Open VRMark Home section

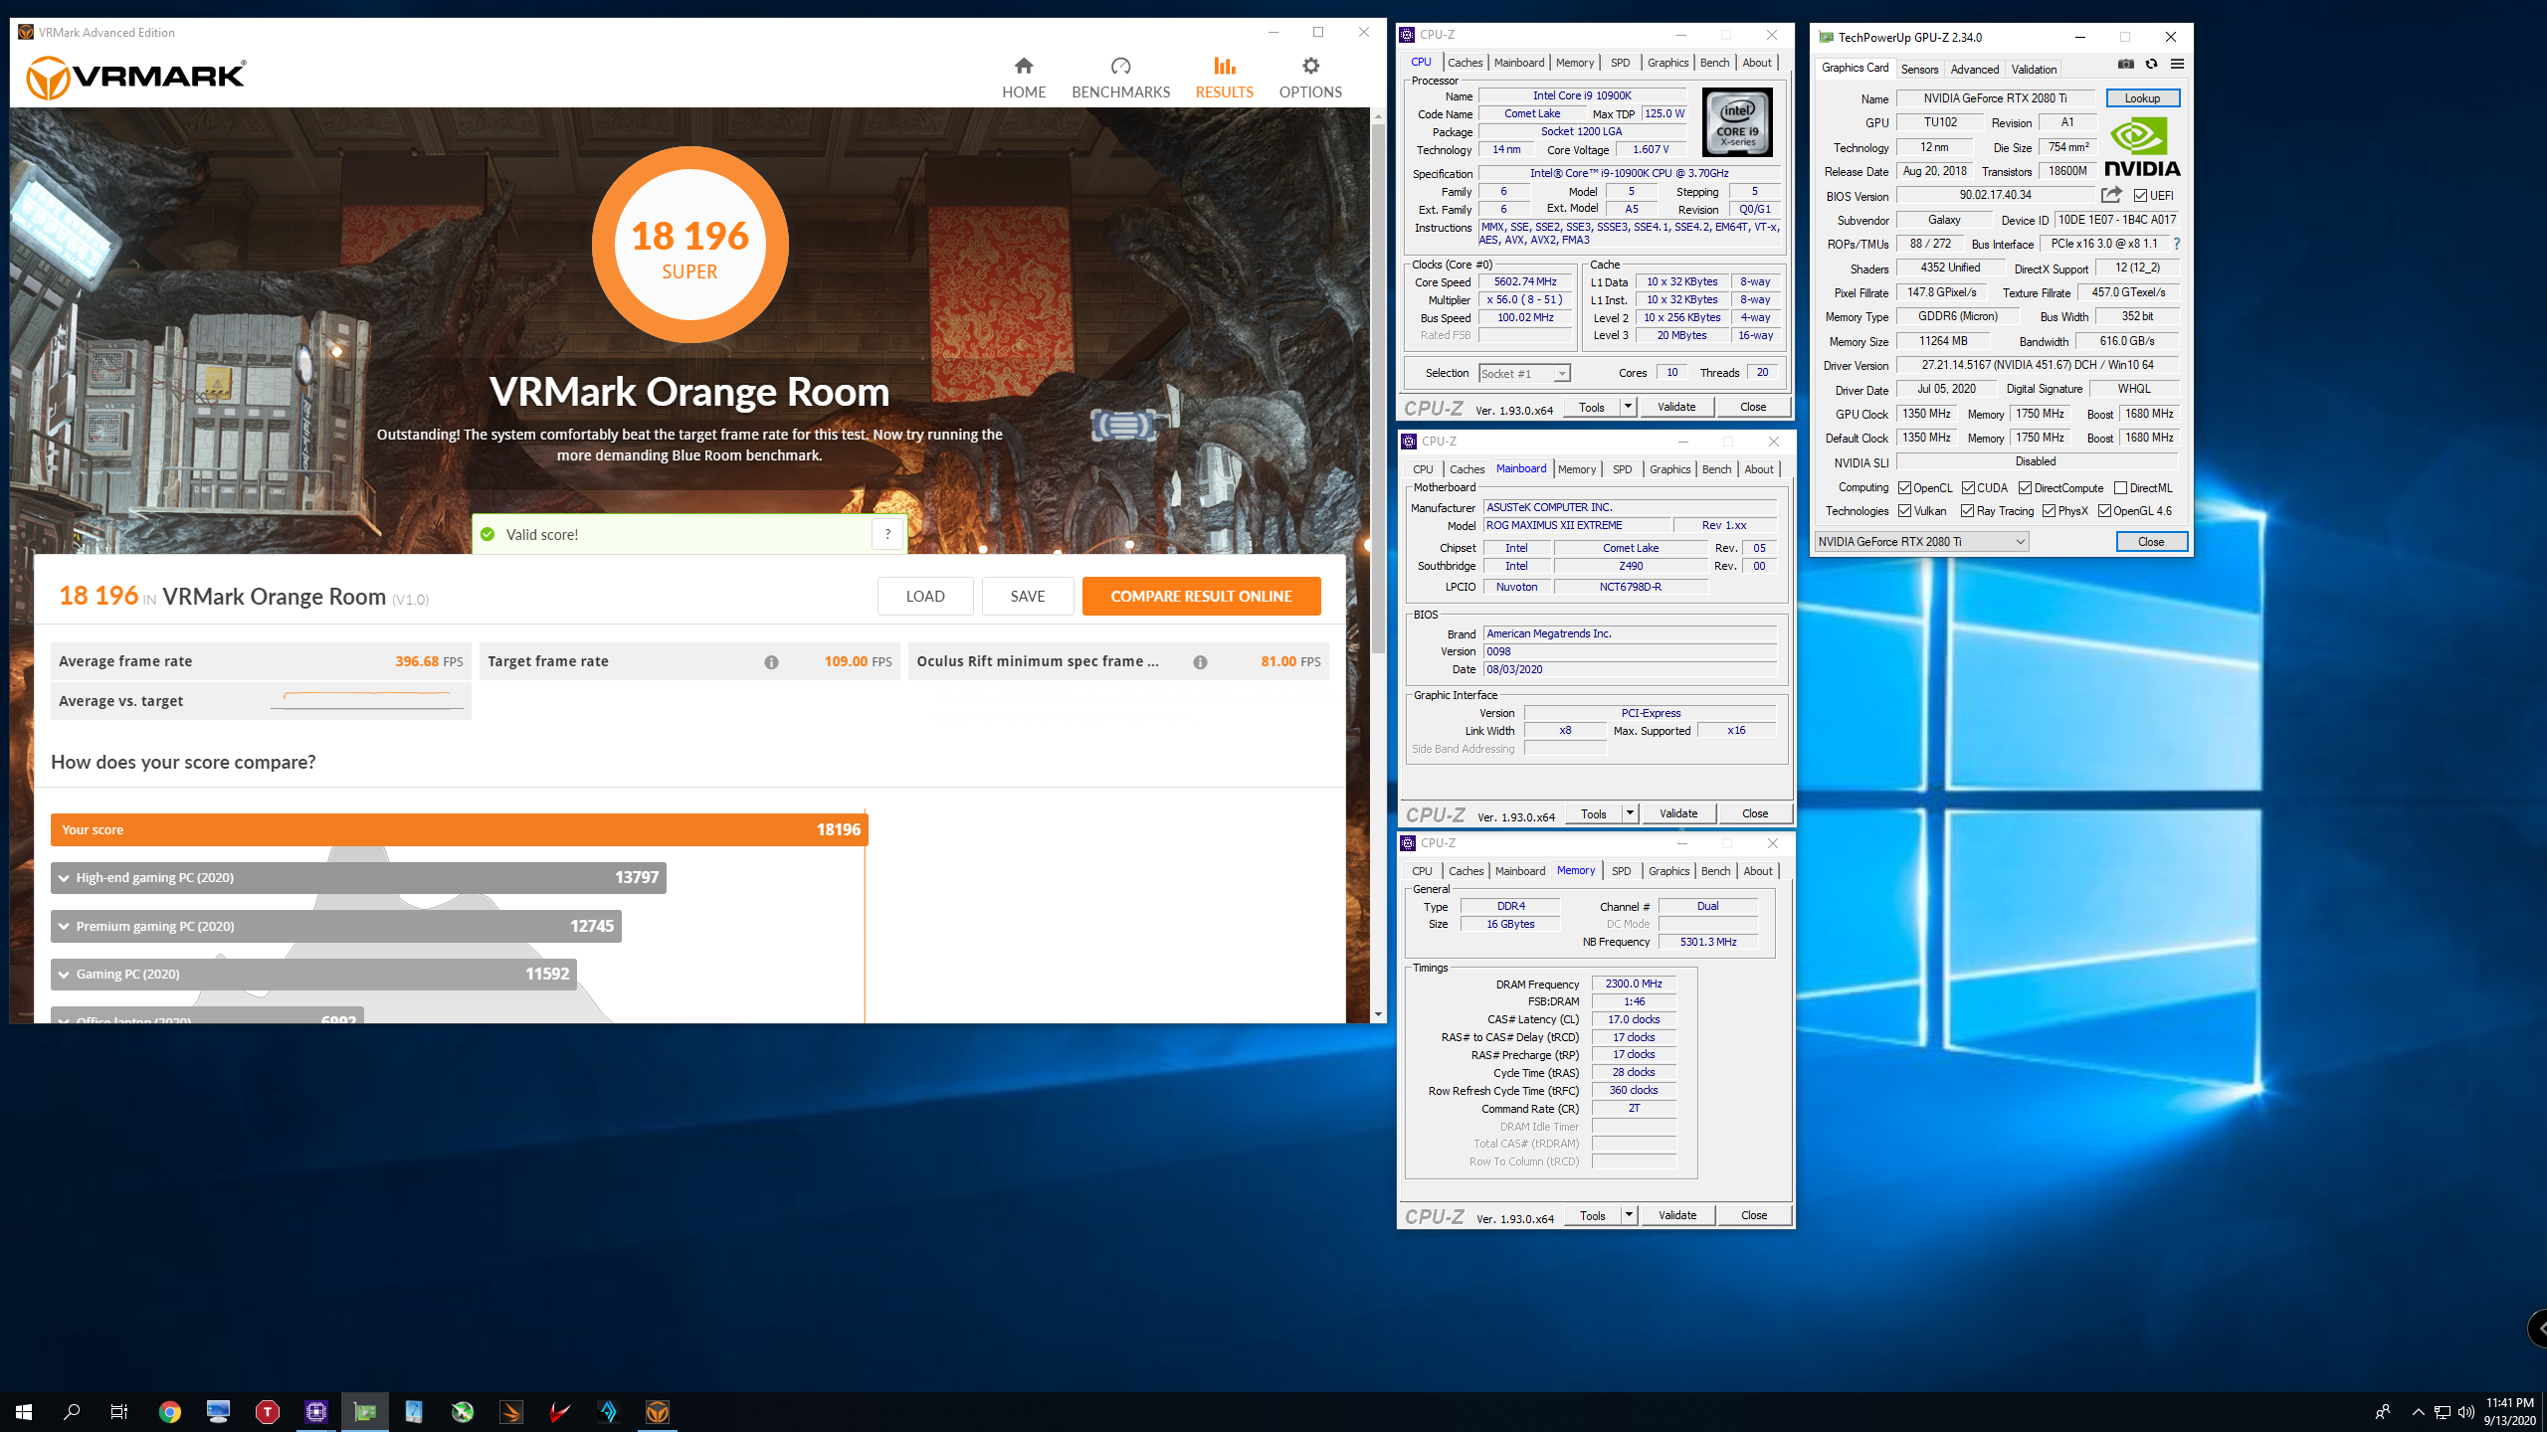(x=1024, y=78)
